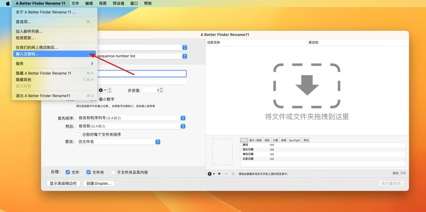Screen dimensions: 426x212
Task: Select the 记录日期 metadata row
Action: [323, 159]
